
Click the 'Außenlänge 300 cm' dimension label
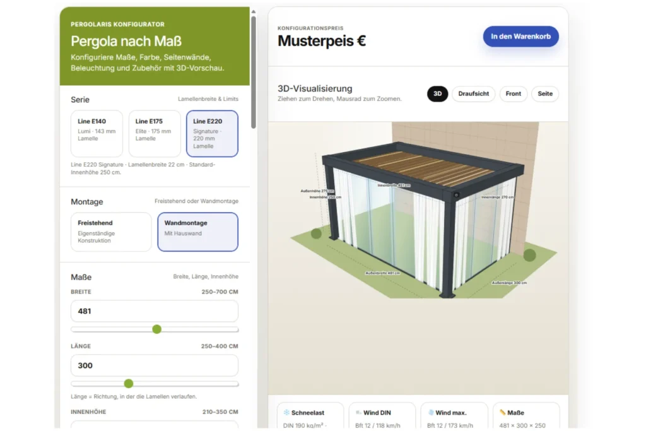pos(509,283)
